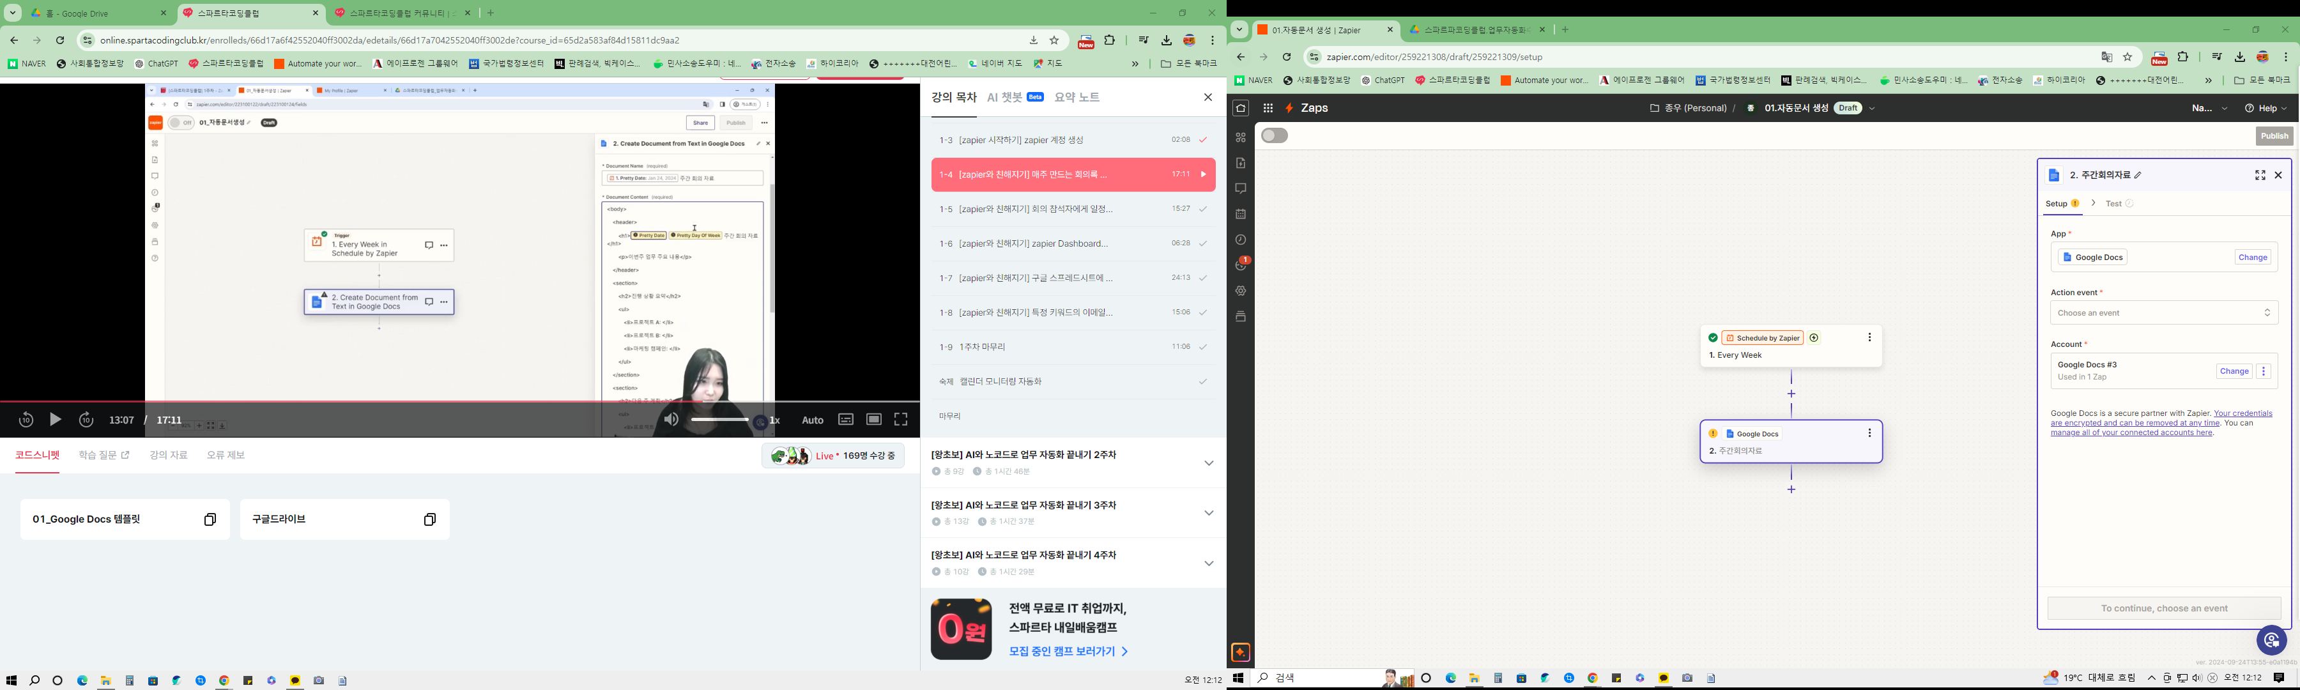Toggle completion check for lesson 1-3
This screenshot has width=2300, height=690.
click(1204, 140)
